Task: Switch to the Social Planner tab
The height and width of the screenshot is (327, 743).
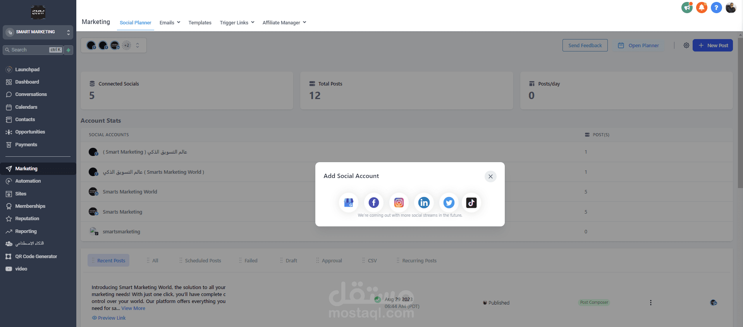Action: tap(135, 22)
